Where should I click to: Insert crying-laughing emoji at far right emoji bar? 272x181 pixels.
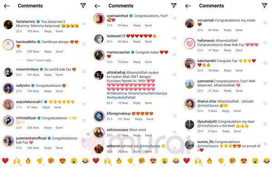267,161
